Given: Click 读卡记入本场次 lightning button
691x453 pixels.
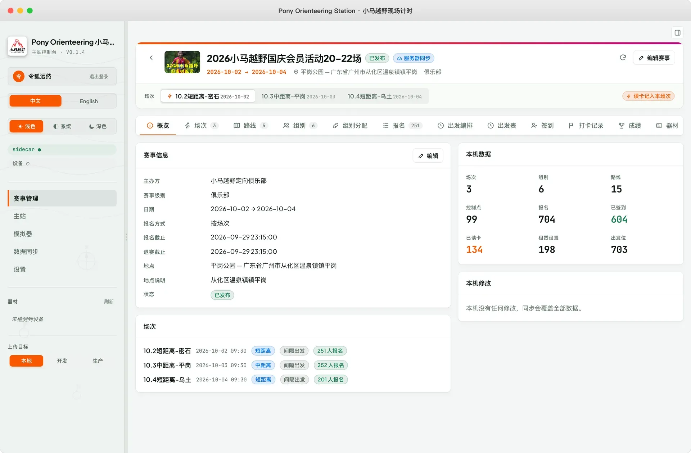Looking at the screenshot, I should point(649,96).
